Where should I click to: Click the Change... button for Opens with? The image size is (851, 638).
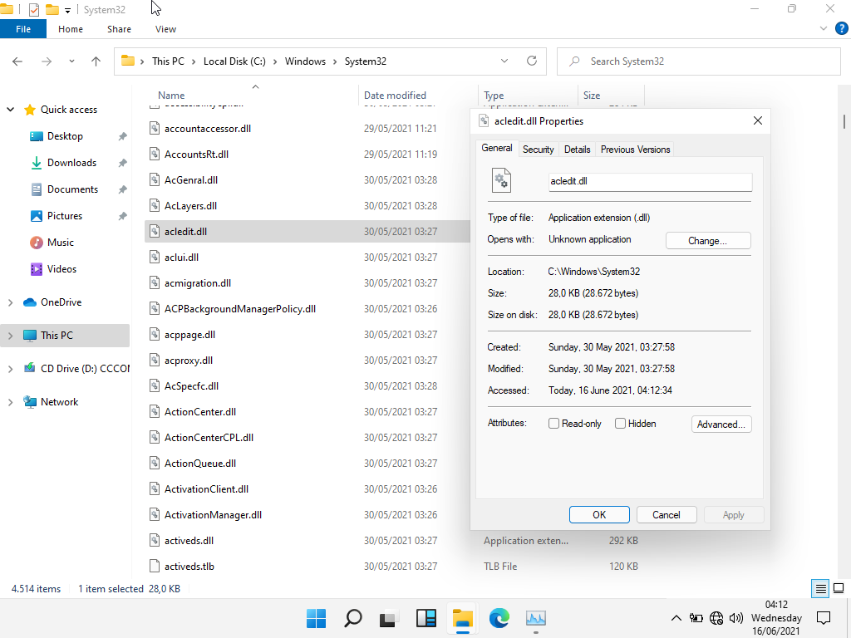tap(708, 240)
